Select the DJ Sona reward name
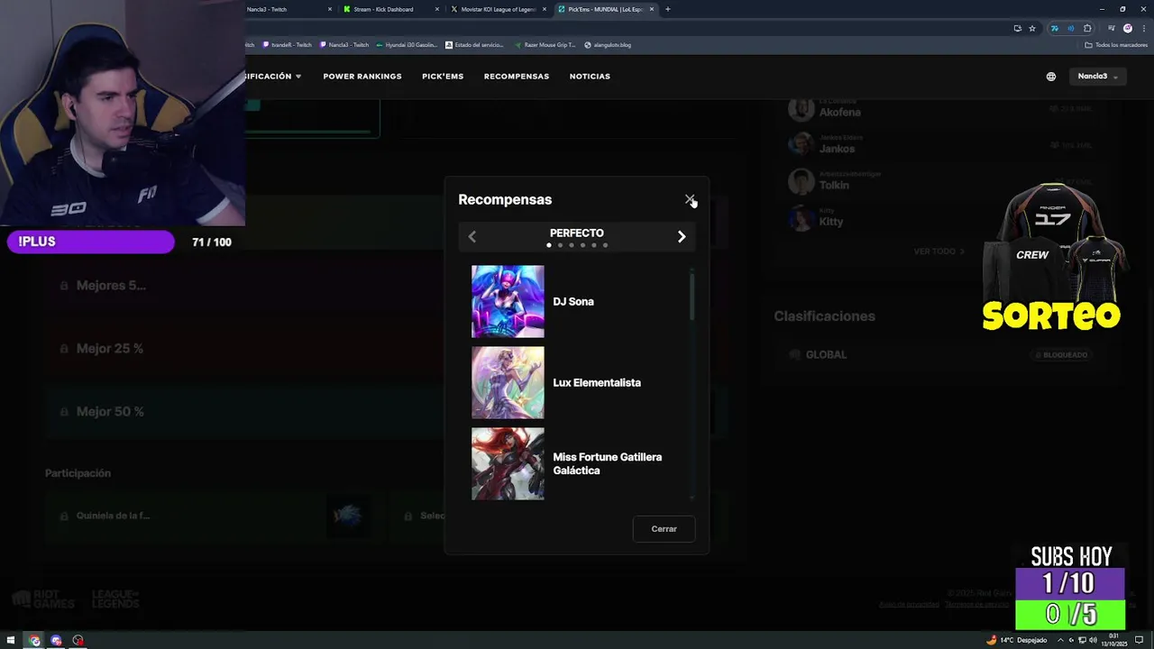The height and width of the screenshot is (649, 1154). pos(573,301)
